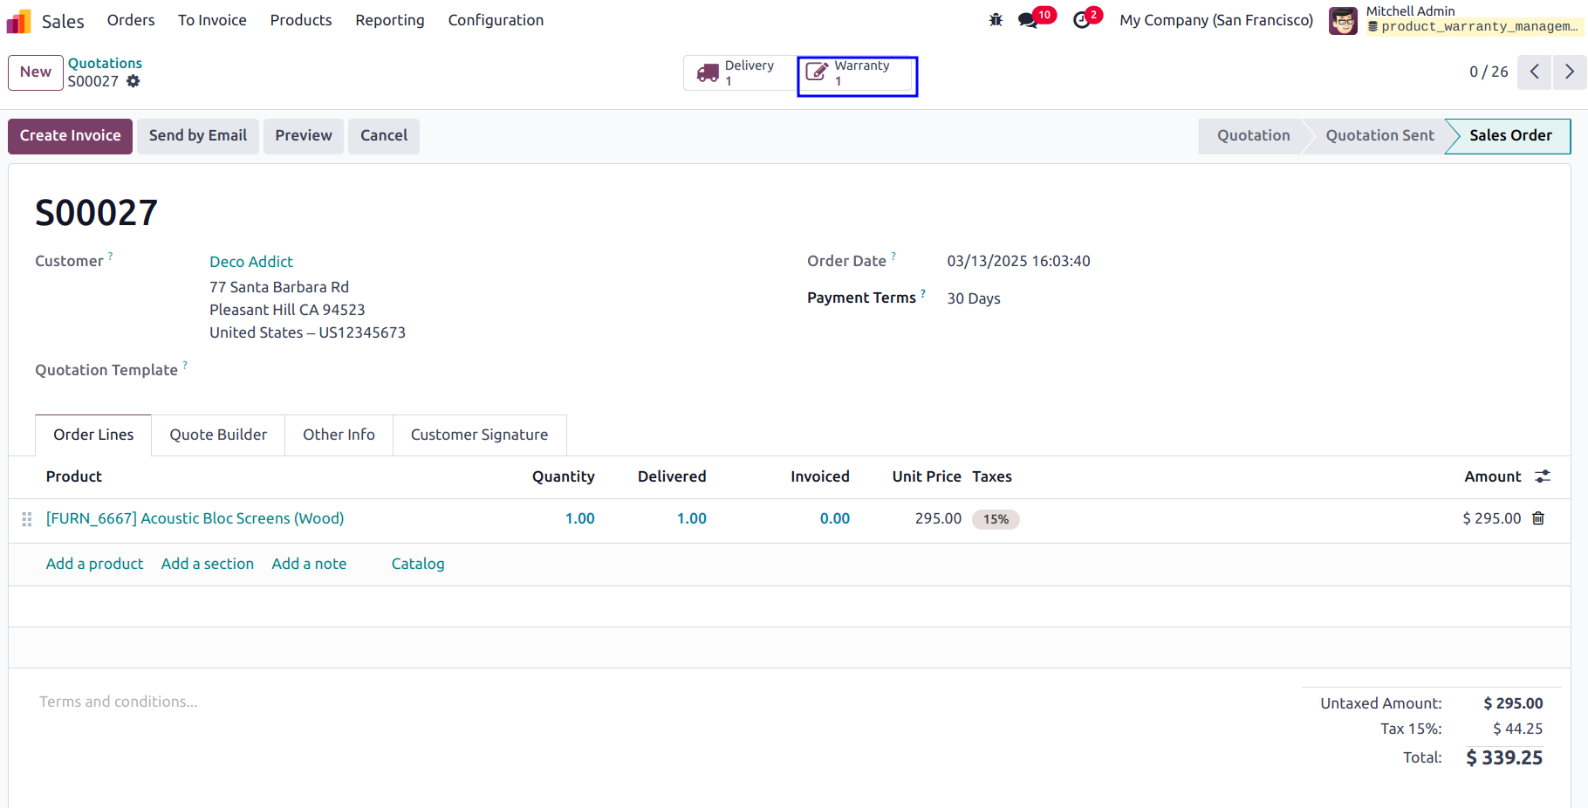Go to the previous record arrow

pos(1535,72)
